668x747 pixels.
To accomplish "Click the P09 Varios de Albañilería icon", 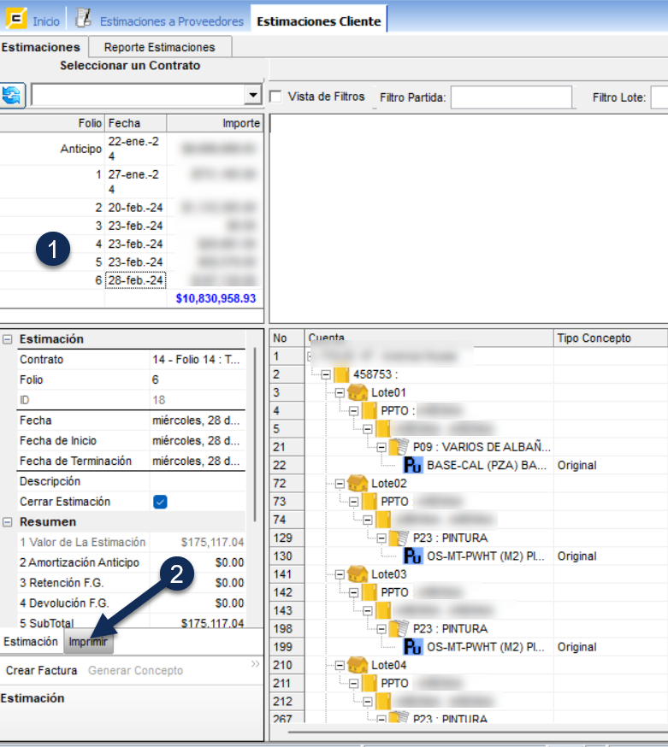I will pos(399,447).
